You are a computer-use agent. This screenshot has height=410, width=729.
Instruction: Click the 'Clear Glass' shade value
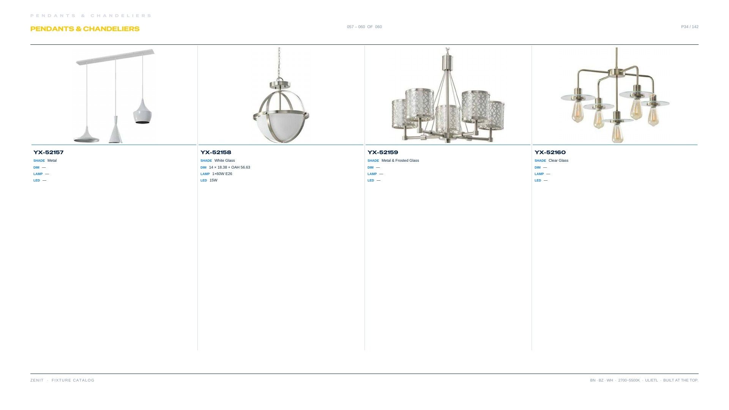point(559,161)
